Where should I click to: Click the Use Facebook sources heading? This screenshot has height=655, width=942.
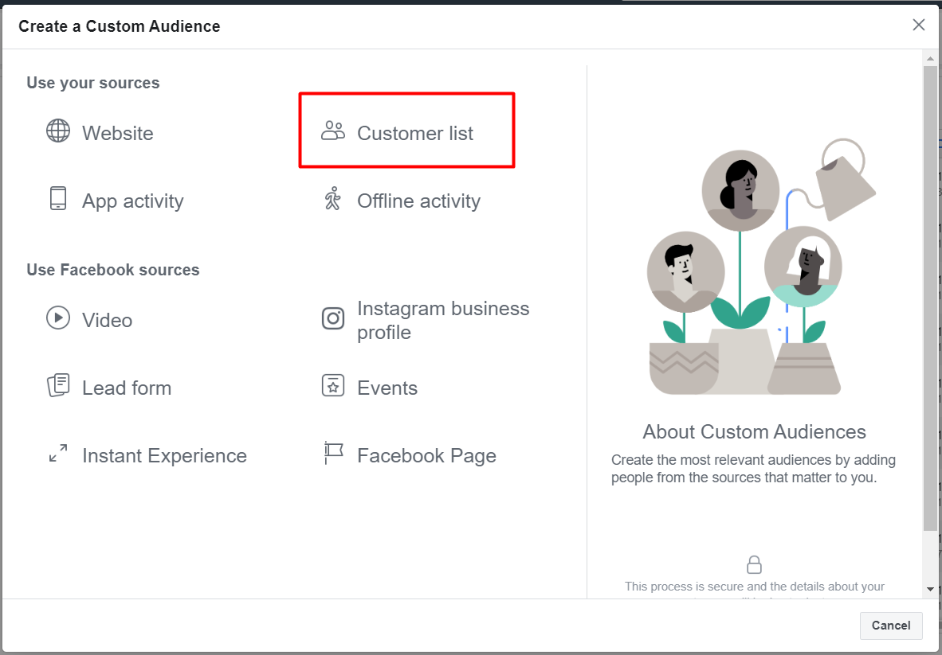click(113, 270)
